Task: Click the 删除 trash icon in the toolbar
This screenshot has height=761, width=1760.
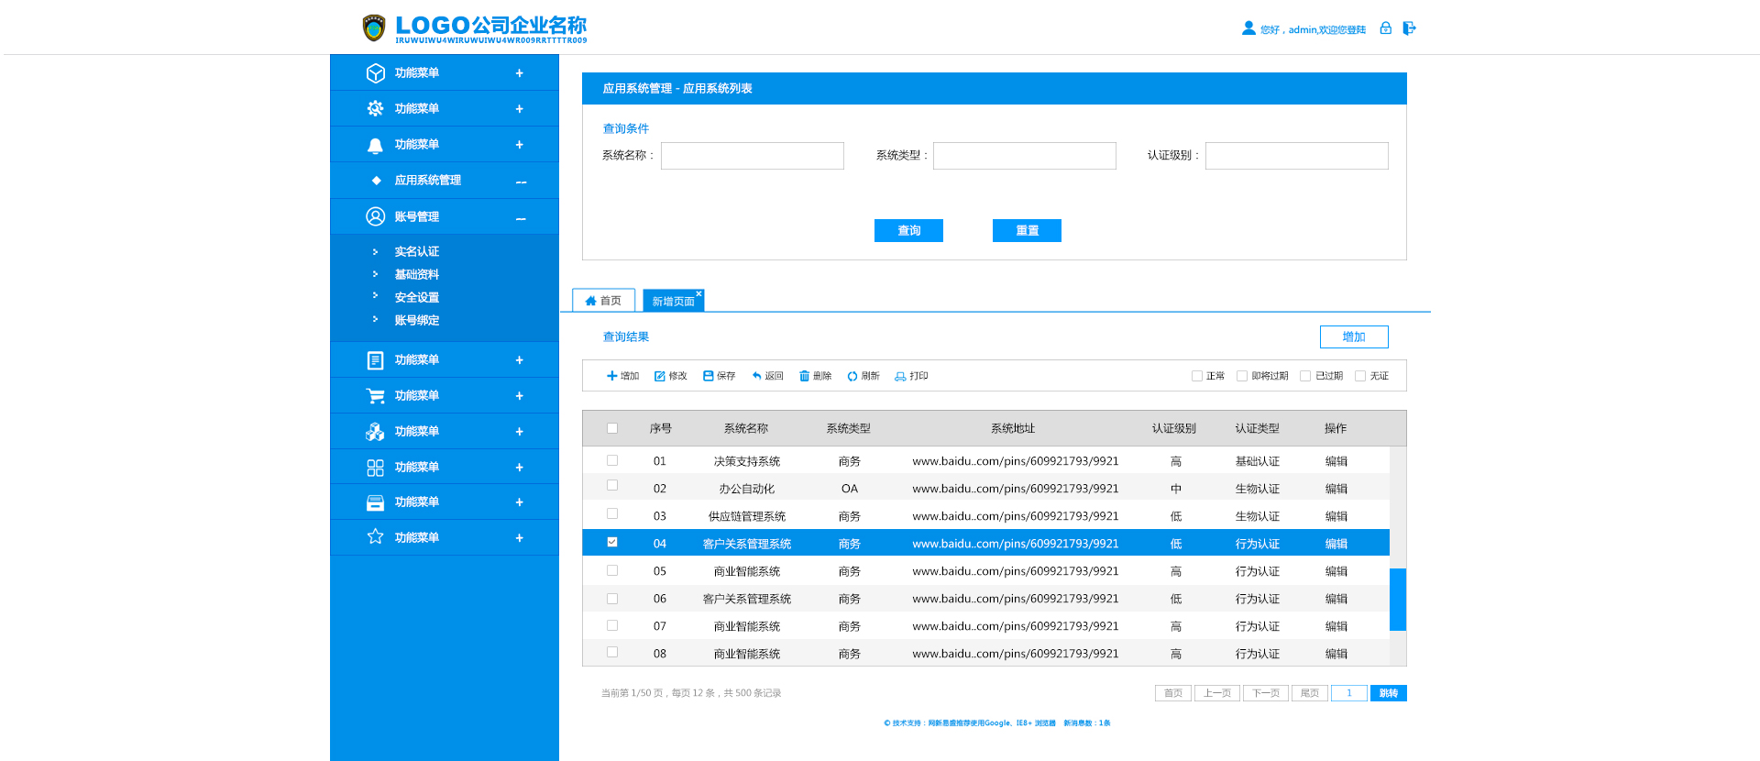Action: [804, 376]
